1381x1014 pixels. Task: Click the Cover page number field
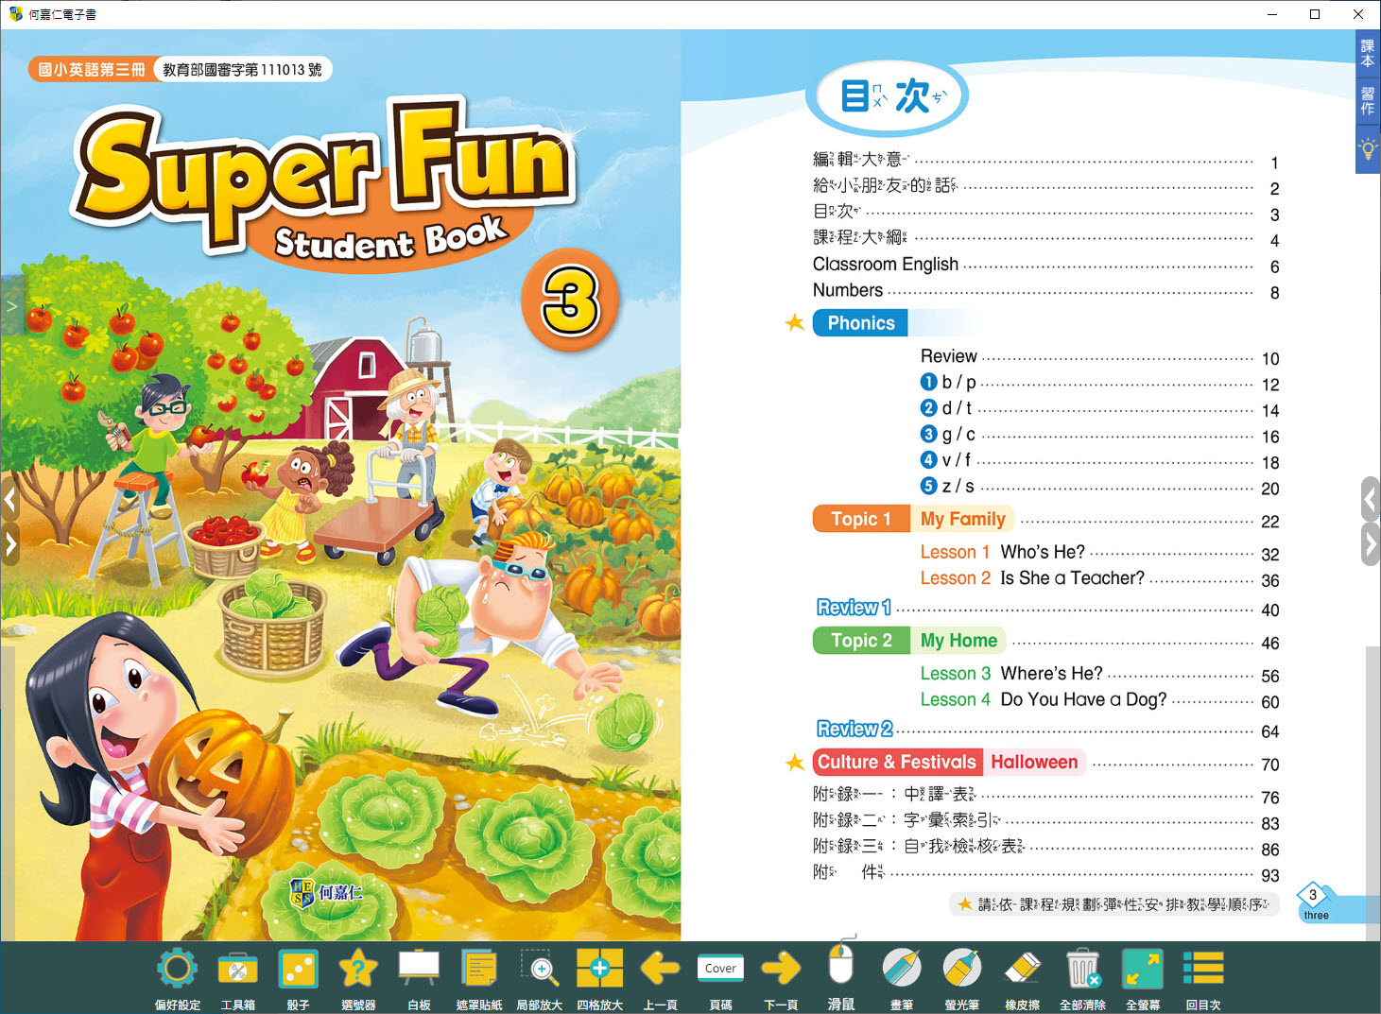pos(720,969)
